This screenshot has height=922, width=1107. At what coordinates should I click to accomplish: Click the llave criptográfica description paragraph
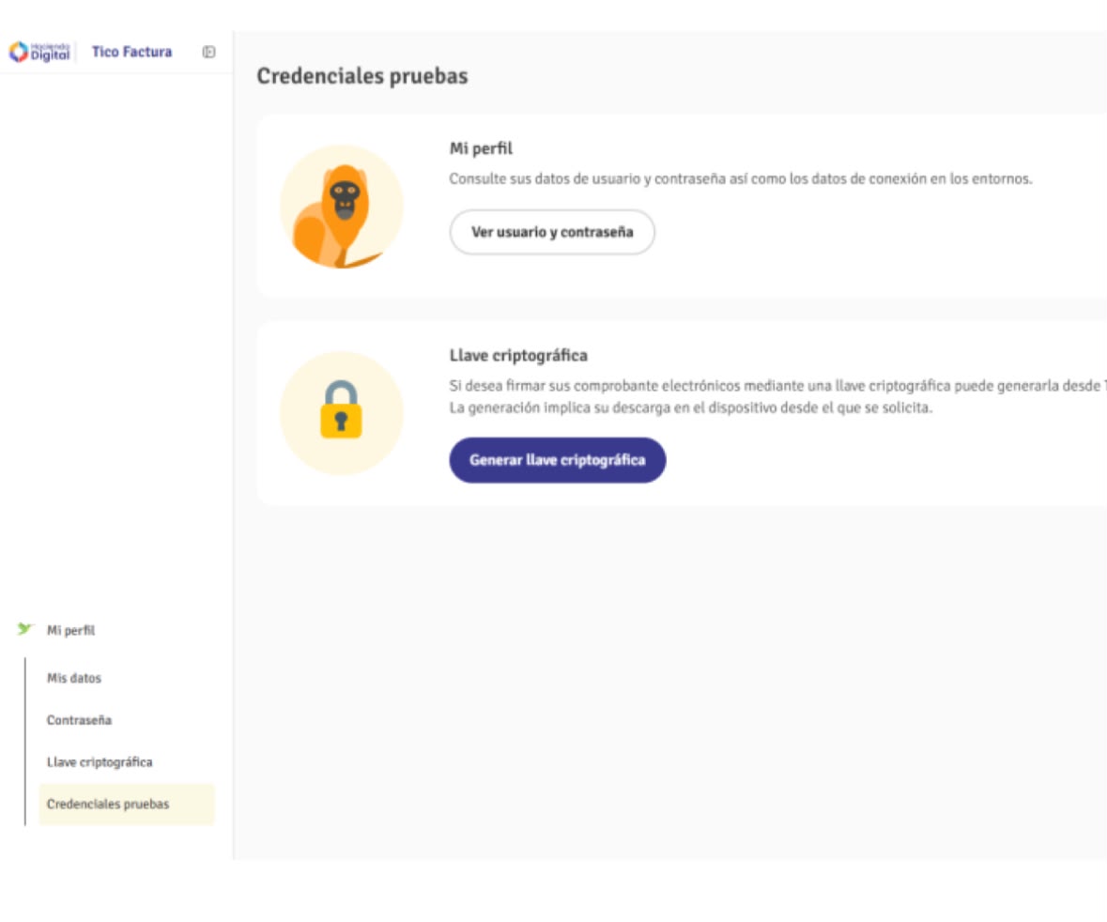778,397
